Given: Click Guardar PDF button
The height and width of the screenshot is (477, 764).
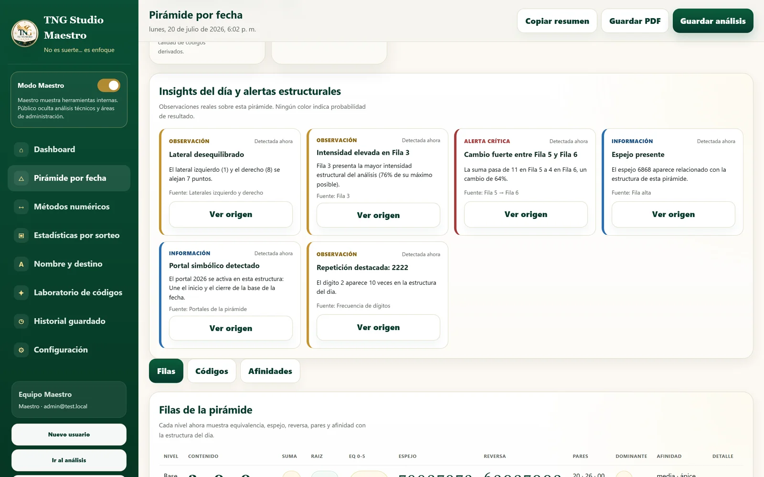Looking at the screenshot, I should coord(635,21).
